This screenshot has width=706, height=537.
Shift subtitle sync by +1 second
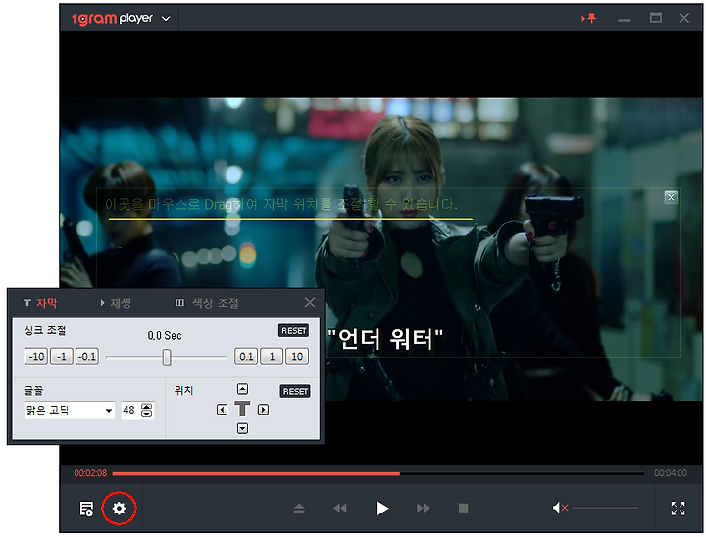pos(272,357)
